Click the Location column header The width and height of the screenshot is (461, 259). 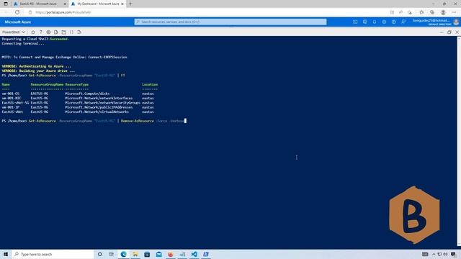point(150,85)
